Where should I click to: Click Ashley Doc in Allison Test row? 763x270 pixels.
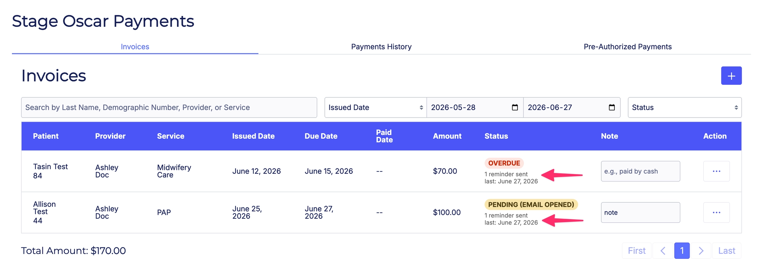point(107,212)
